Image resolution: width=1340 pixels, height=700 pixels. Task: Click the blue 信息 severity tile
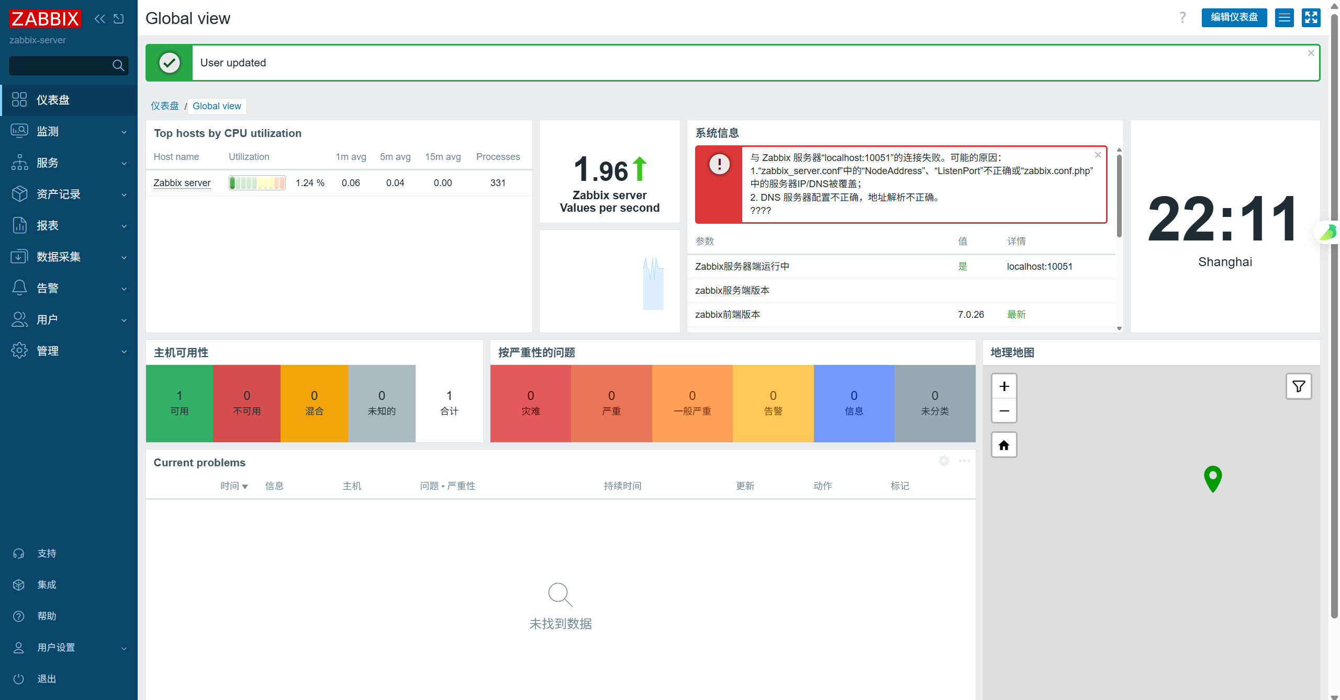(x=854, y=404)
